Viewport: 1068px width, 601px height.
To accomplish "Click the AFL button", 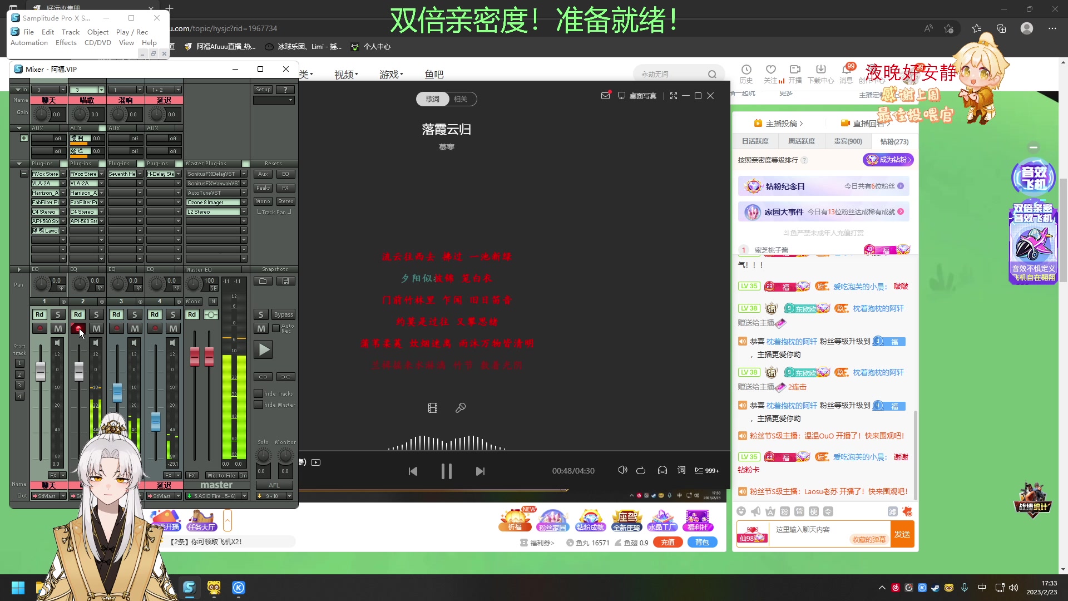I will 274,485.
